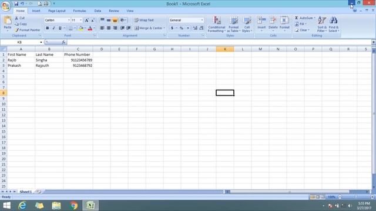
Task: Center the cell text horizontally
Action: coord(109,28)
